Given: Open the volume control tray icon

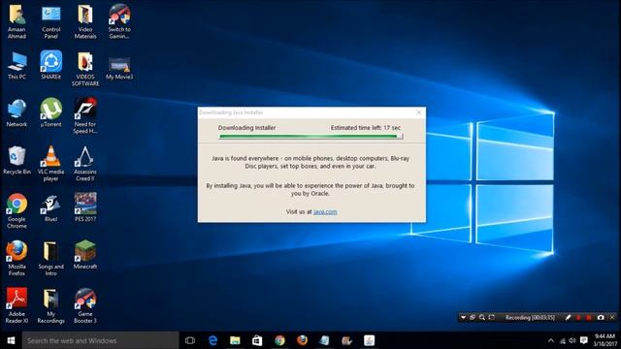Looking at the screenshot, I should pos(572,340).
